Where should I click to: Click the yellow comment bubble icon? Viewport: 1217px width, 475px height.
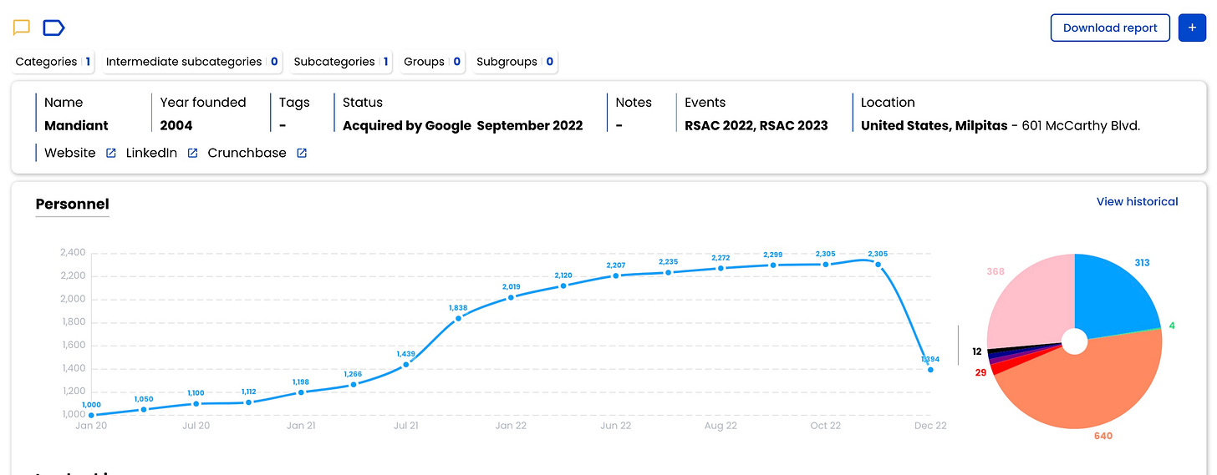(x=22, y=28)
